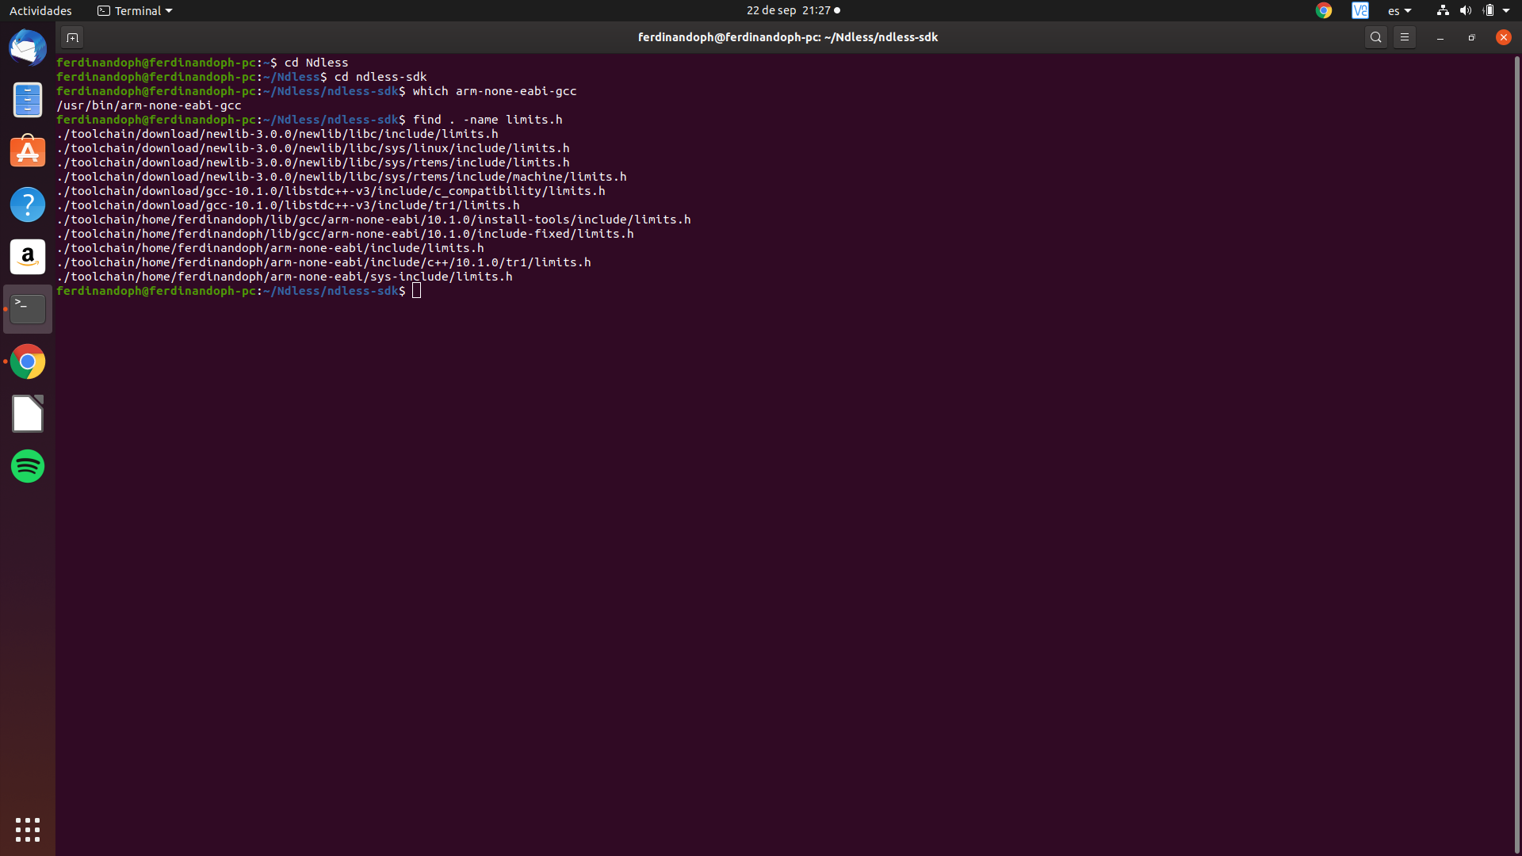Viewport: 1522px width, 856px height.
Task: Open the Help icon in the dock
Action: pyautogui.click(x=28, y=204)
